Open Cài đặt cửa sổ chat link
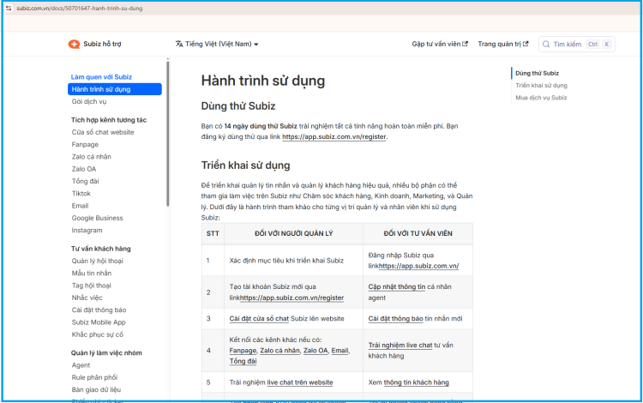 (259, 319)
